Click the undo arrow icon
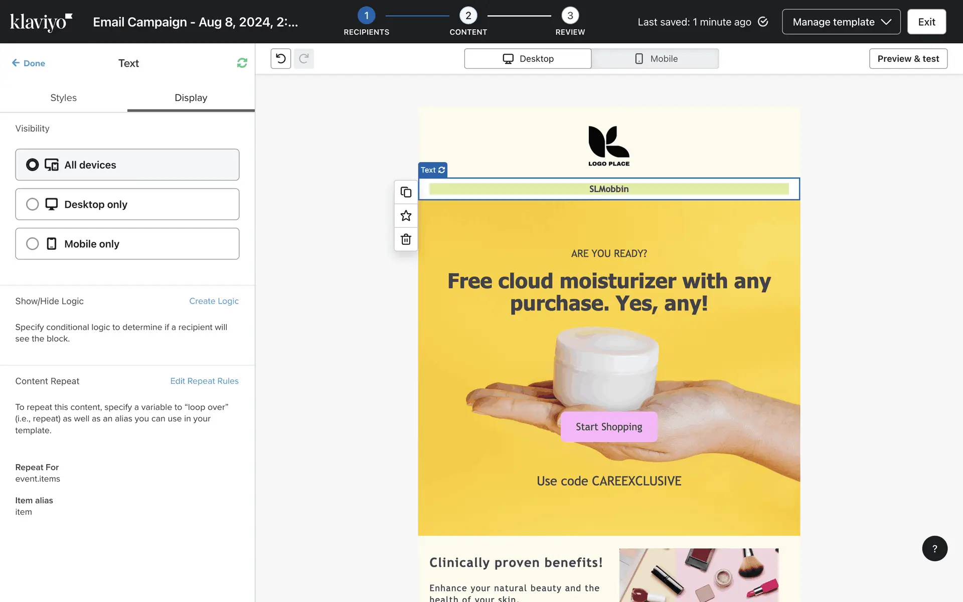Viewport: 963px width, 602px height. coord(281,59)
